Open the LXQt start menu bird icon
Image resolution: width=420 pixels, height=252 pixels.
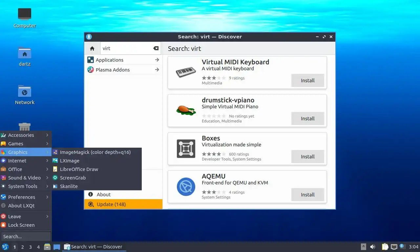(x=5, y=247)
